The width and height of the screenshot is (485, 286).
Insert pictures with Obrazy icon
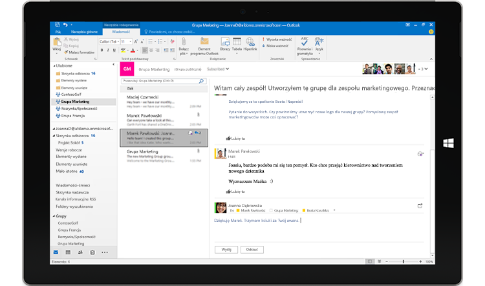(x=225, y=42)
